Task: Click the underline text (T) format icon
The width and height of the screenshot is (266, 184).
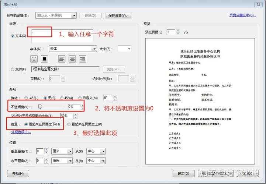Action: [x=34, y=59]
